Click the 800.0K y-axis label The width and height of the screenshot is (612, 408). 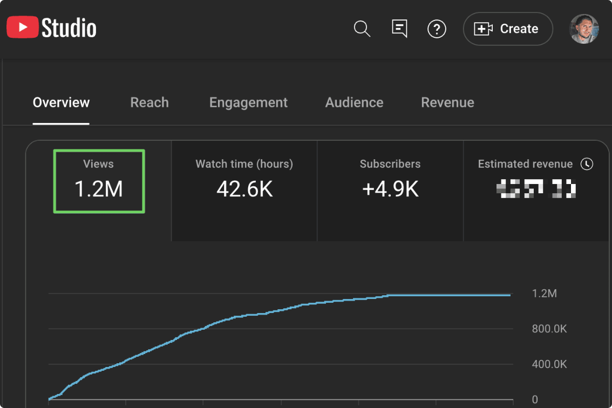pos(549,329)
